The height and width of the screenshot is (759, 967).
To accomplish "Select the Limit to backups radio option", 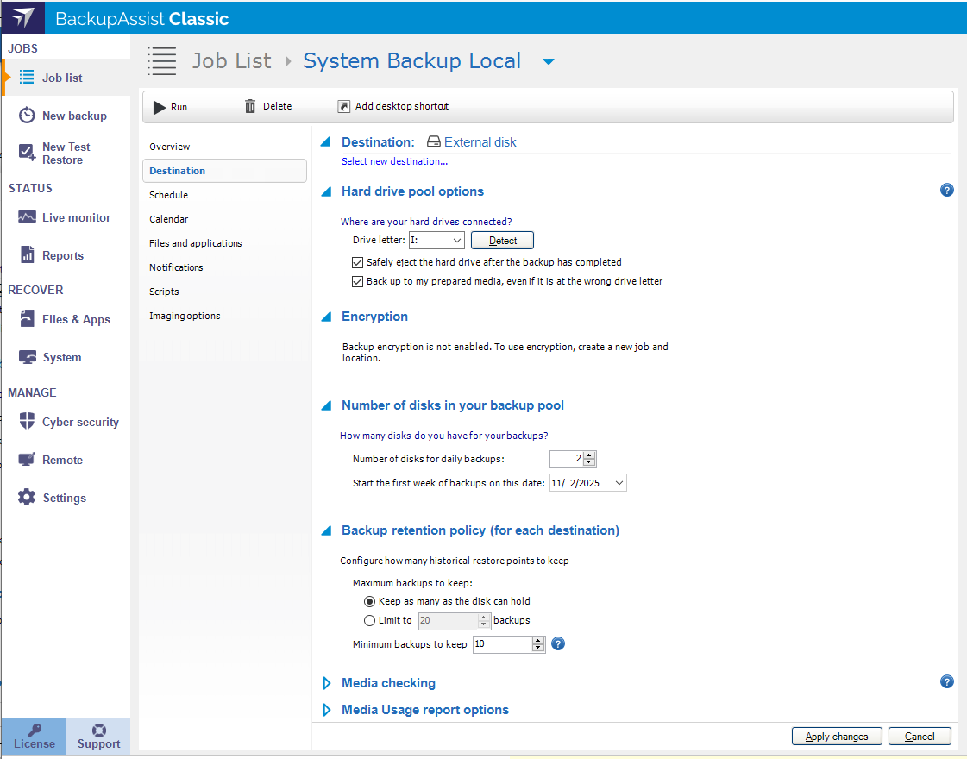I will click(x=370, y=620).
